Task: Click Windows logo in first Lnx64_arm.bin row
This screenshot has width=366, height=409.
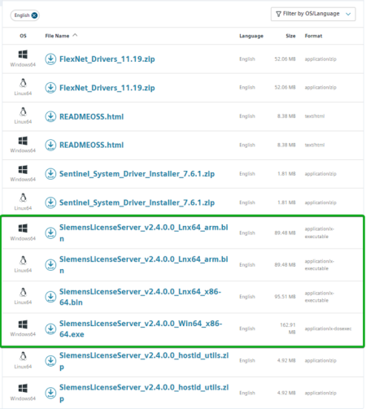Action: (23, 228)
